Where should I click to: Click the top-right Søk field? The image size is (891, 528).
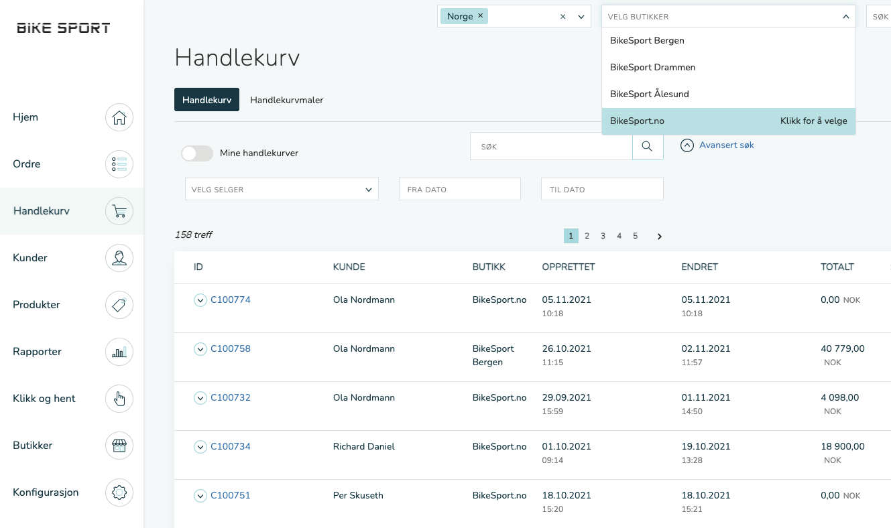[878, 17]
